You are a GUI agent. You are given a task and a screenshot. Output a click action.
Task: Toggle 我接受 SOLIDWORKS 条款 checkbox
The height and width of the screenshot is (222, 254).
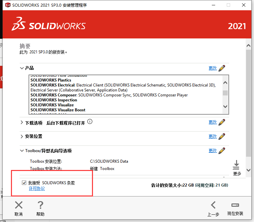[x=24, y=183]
